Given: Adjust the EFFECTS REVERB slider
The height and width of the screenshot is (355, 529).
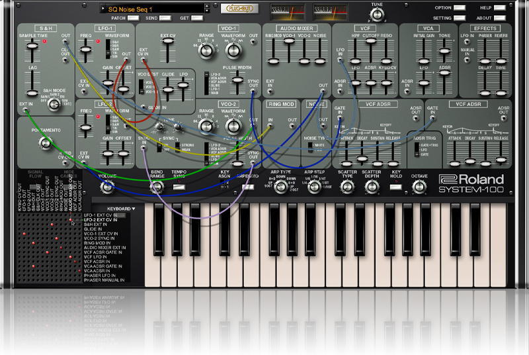Looking at the screenshot, I should [x=501, y=61].
